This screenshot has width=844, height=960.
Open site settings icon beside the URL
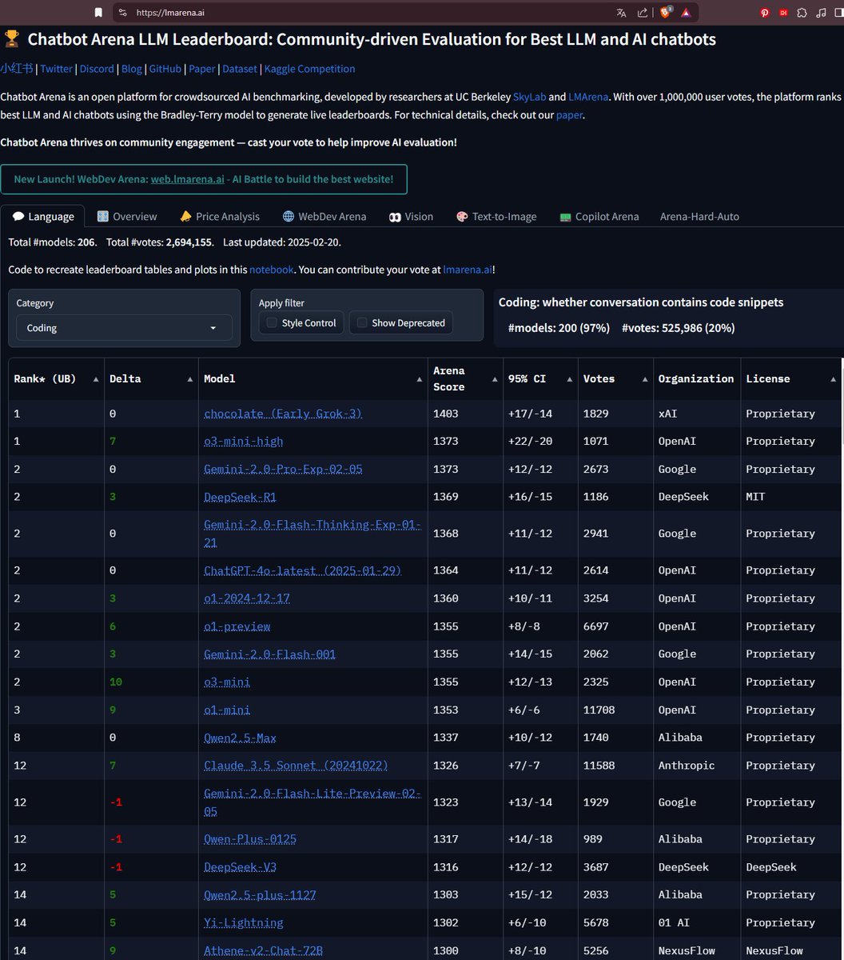pyautogui.click(x=121, y=13)
